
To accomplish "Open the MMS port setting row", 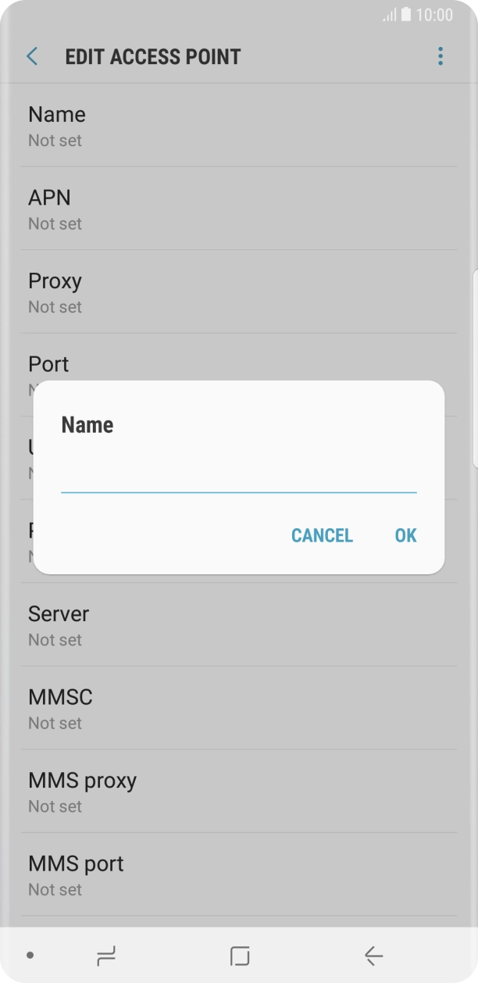I will pyautogui.click(x=239, y=874).
